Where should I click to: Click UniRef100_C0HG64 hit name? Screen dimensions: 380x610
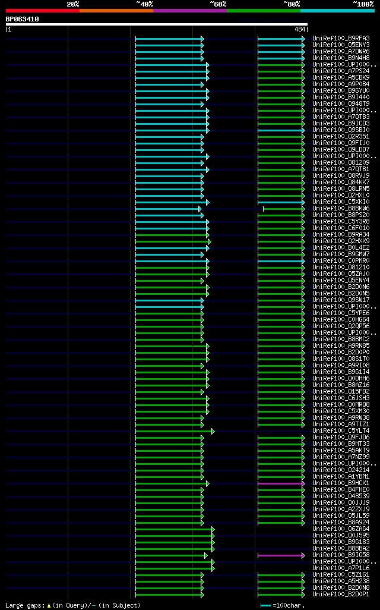tap(341, 319)
